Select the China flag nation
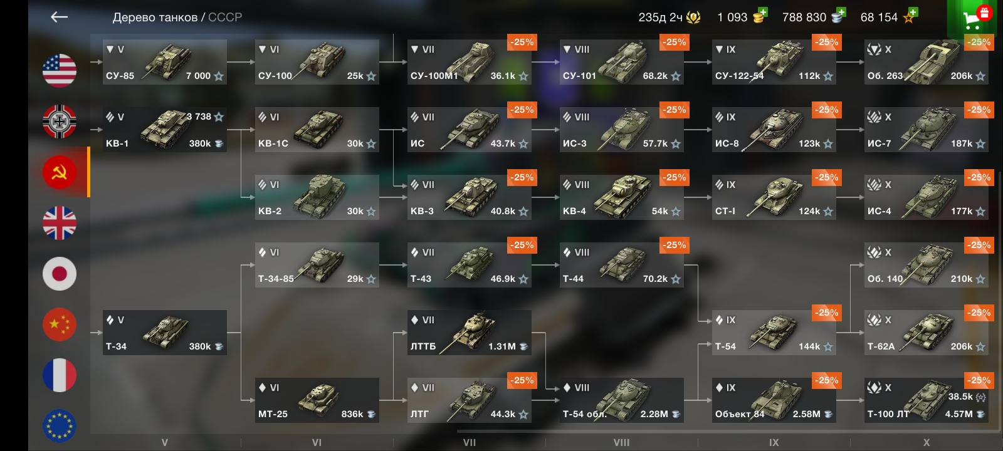 tap(60, 324)
